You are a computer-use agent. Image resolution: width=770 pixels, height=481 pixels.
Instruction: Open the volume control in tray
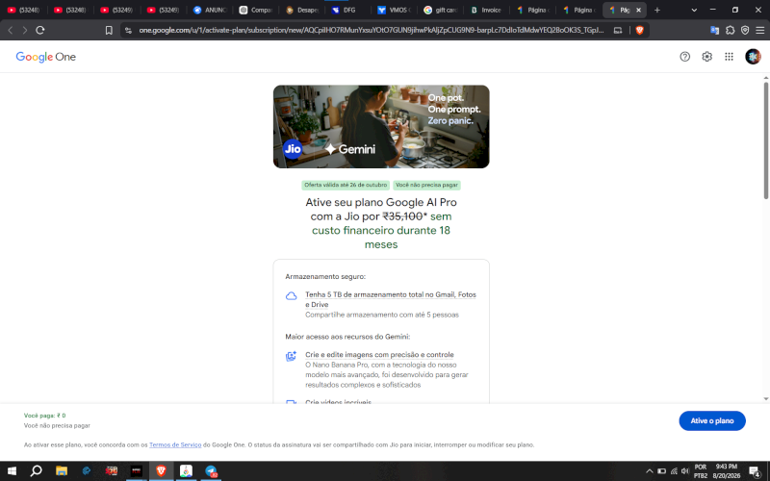click(685, 471)
